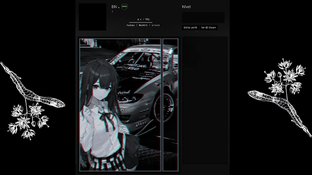Viewport: 312px width, 175px height.
Task: Open the narrow side artwork strip
Action: click(x=170, y=105)
